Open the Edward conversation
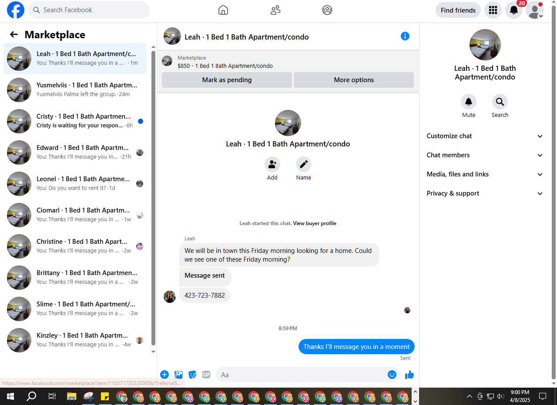The height and width of the screenshot is (405, 557). (x=75, y=153)
